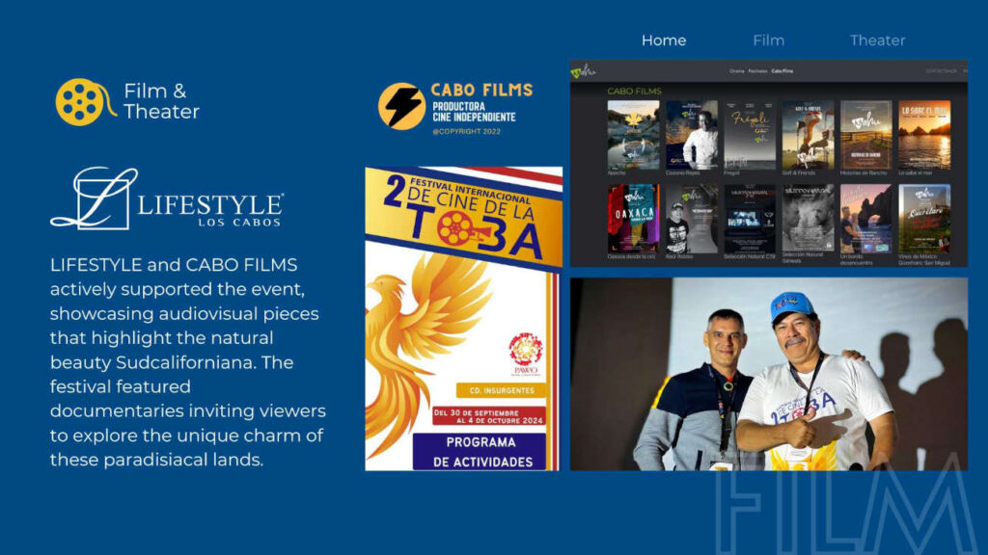Click the @COPYRIGHT 2022 text
The width and height of the screenshot is (988, 555).
[x=466, y=131]
